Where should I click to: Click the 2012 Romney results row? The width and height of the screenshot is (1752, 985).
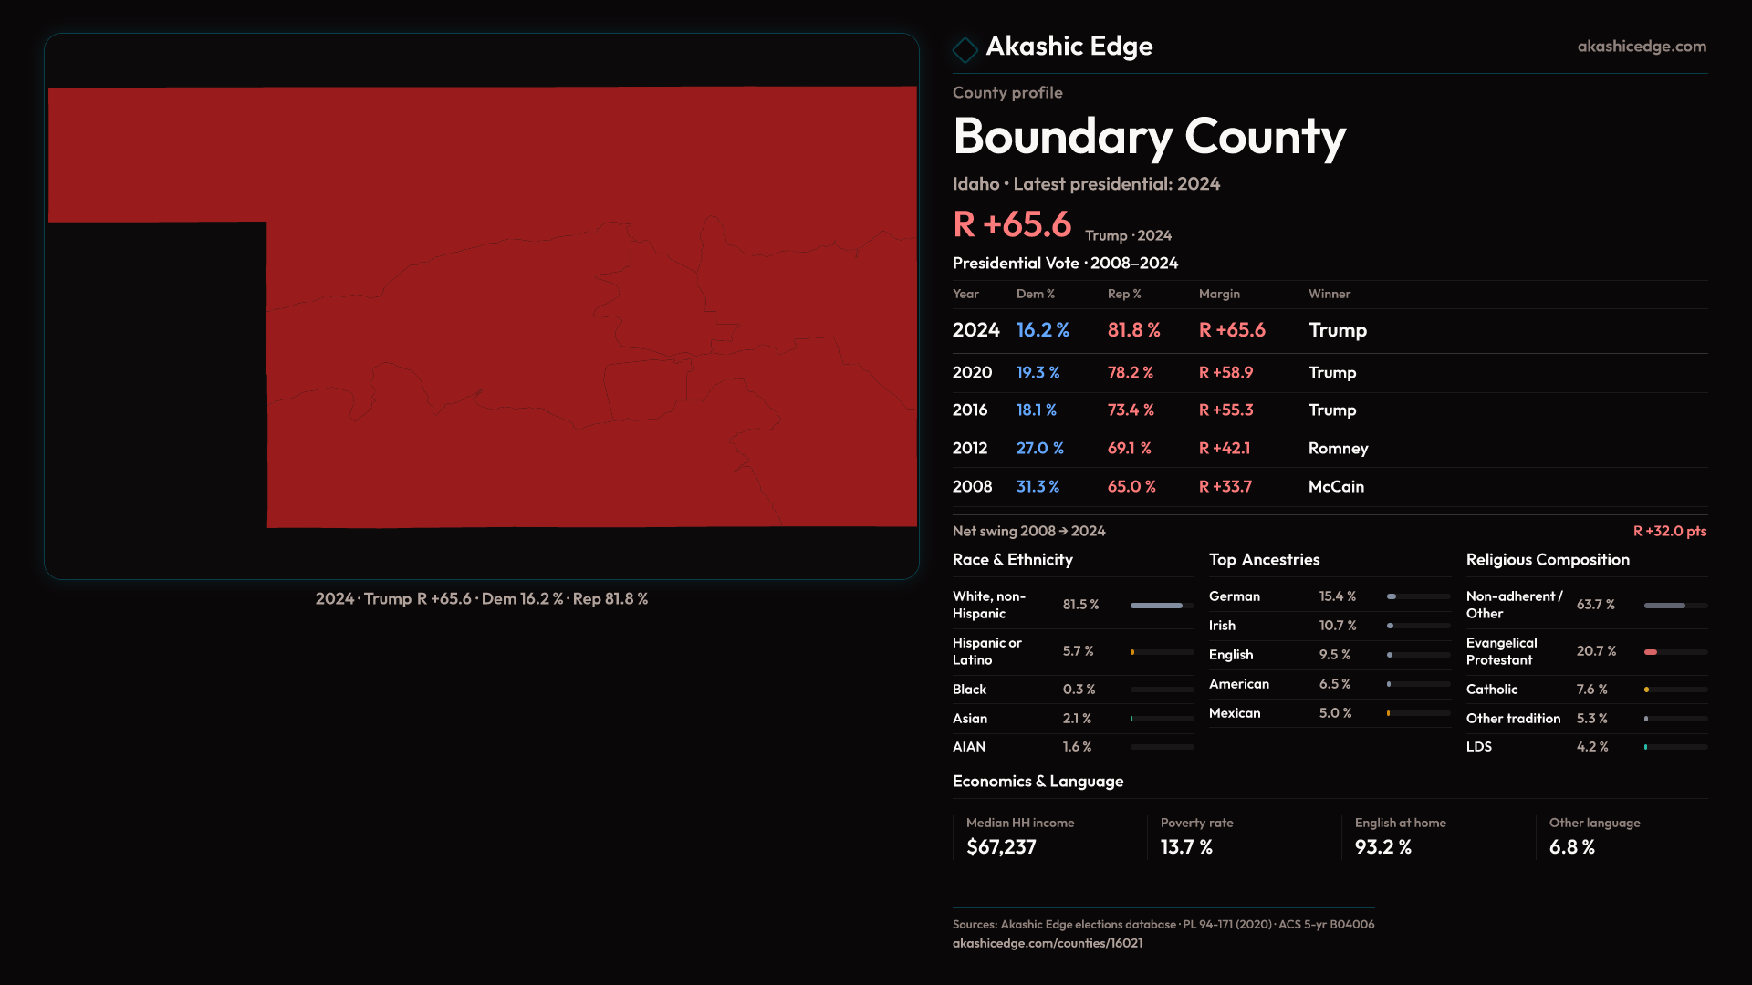1329,449
